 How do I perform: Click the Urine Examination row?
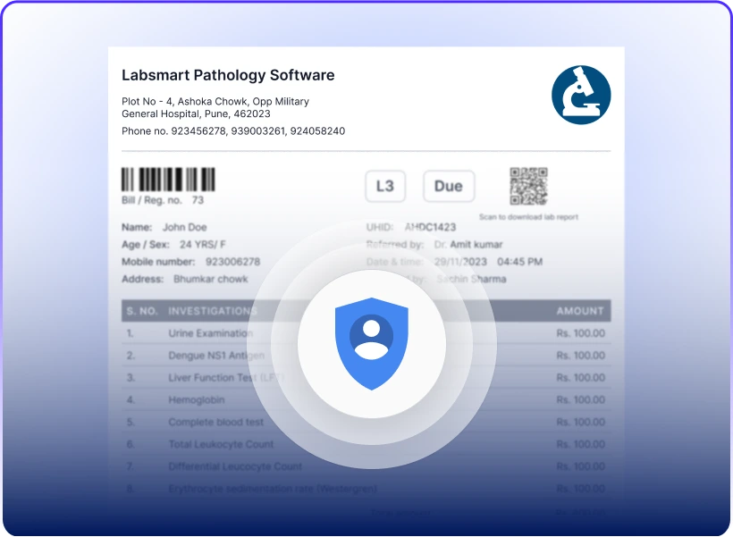click(x=366, y=333)
